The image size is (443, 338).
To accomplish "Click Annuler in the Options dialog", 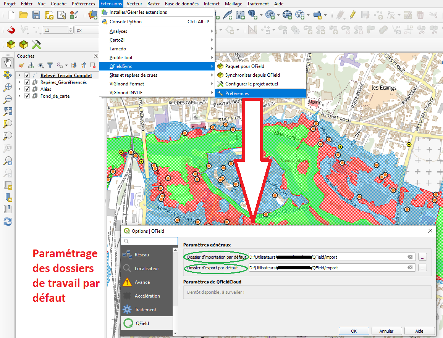I will tap(386, 331).
